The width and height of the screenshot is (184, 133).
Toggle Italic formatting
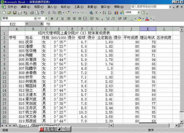[57, 18]
